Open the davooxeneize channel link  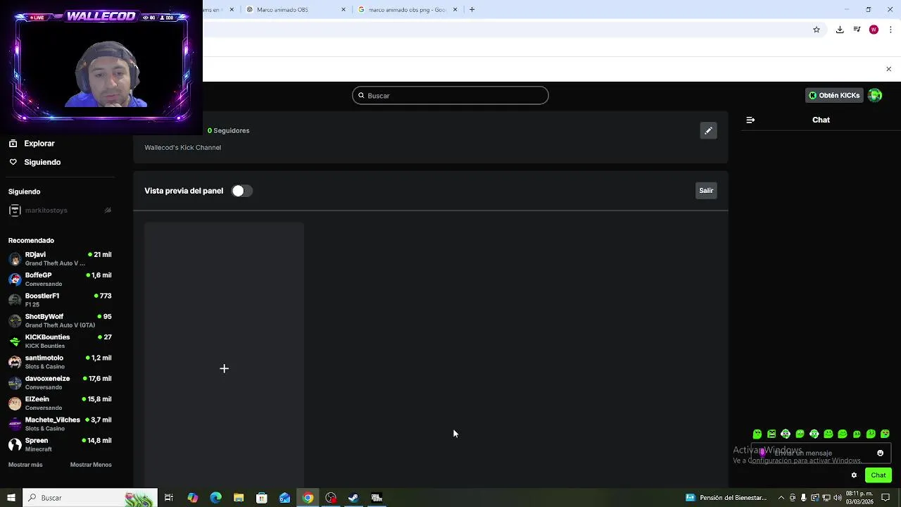60,382
